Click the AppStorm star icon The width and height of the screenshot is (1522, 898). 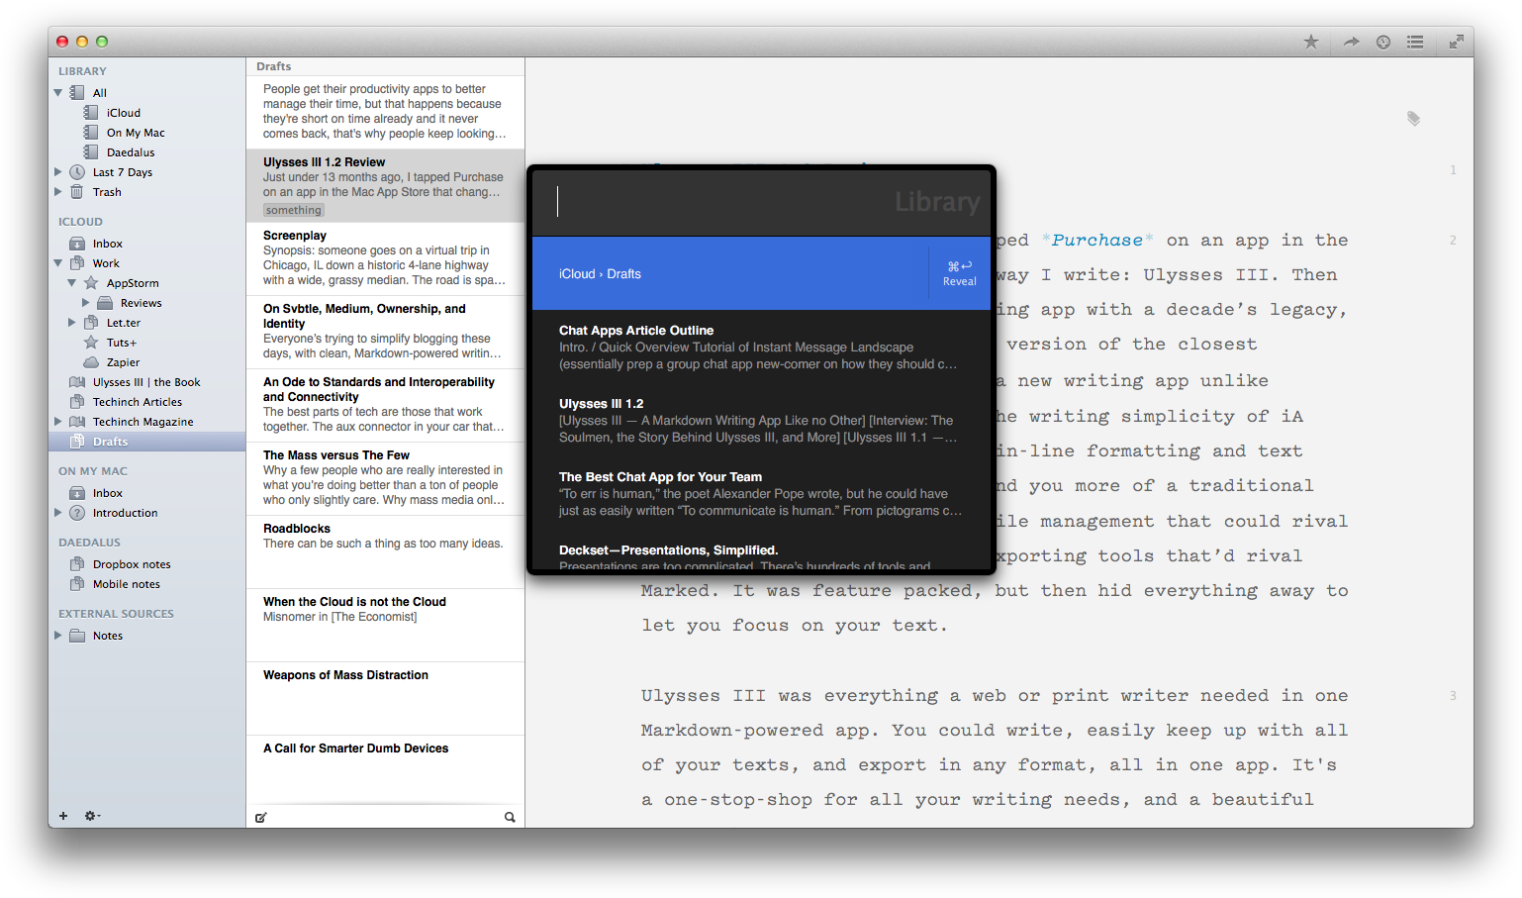pos(91,283)
